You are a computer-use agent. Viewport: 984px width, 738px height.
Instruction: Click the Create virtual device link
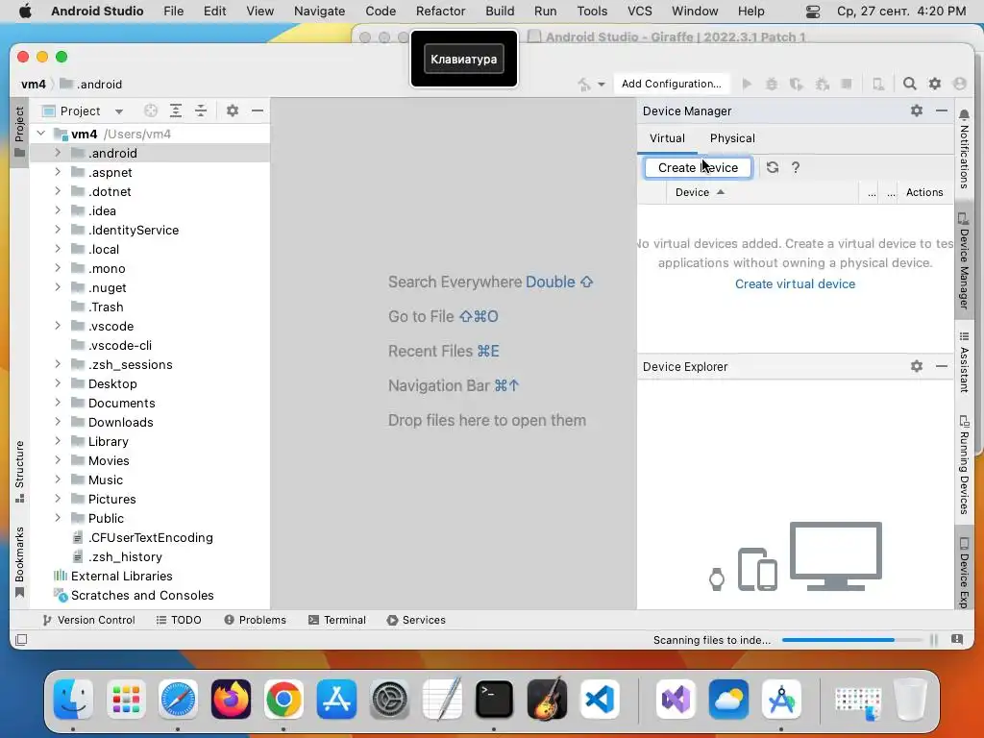795,283
